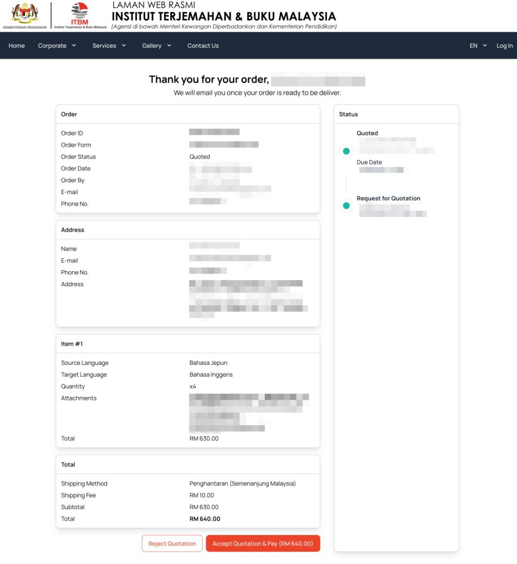
Task: Open the EN language selector
Action: 474,46
